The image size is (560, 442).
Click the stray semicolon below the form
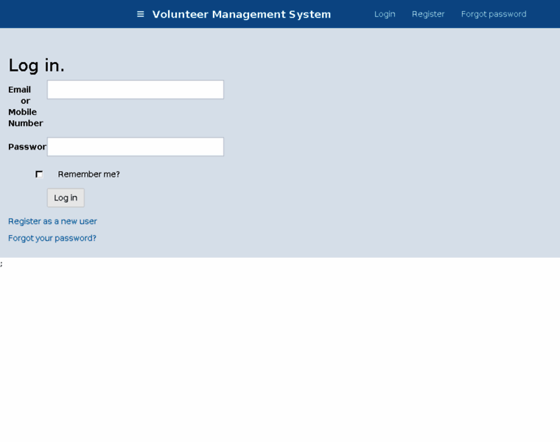tap(1, 264)
